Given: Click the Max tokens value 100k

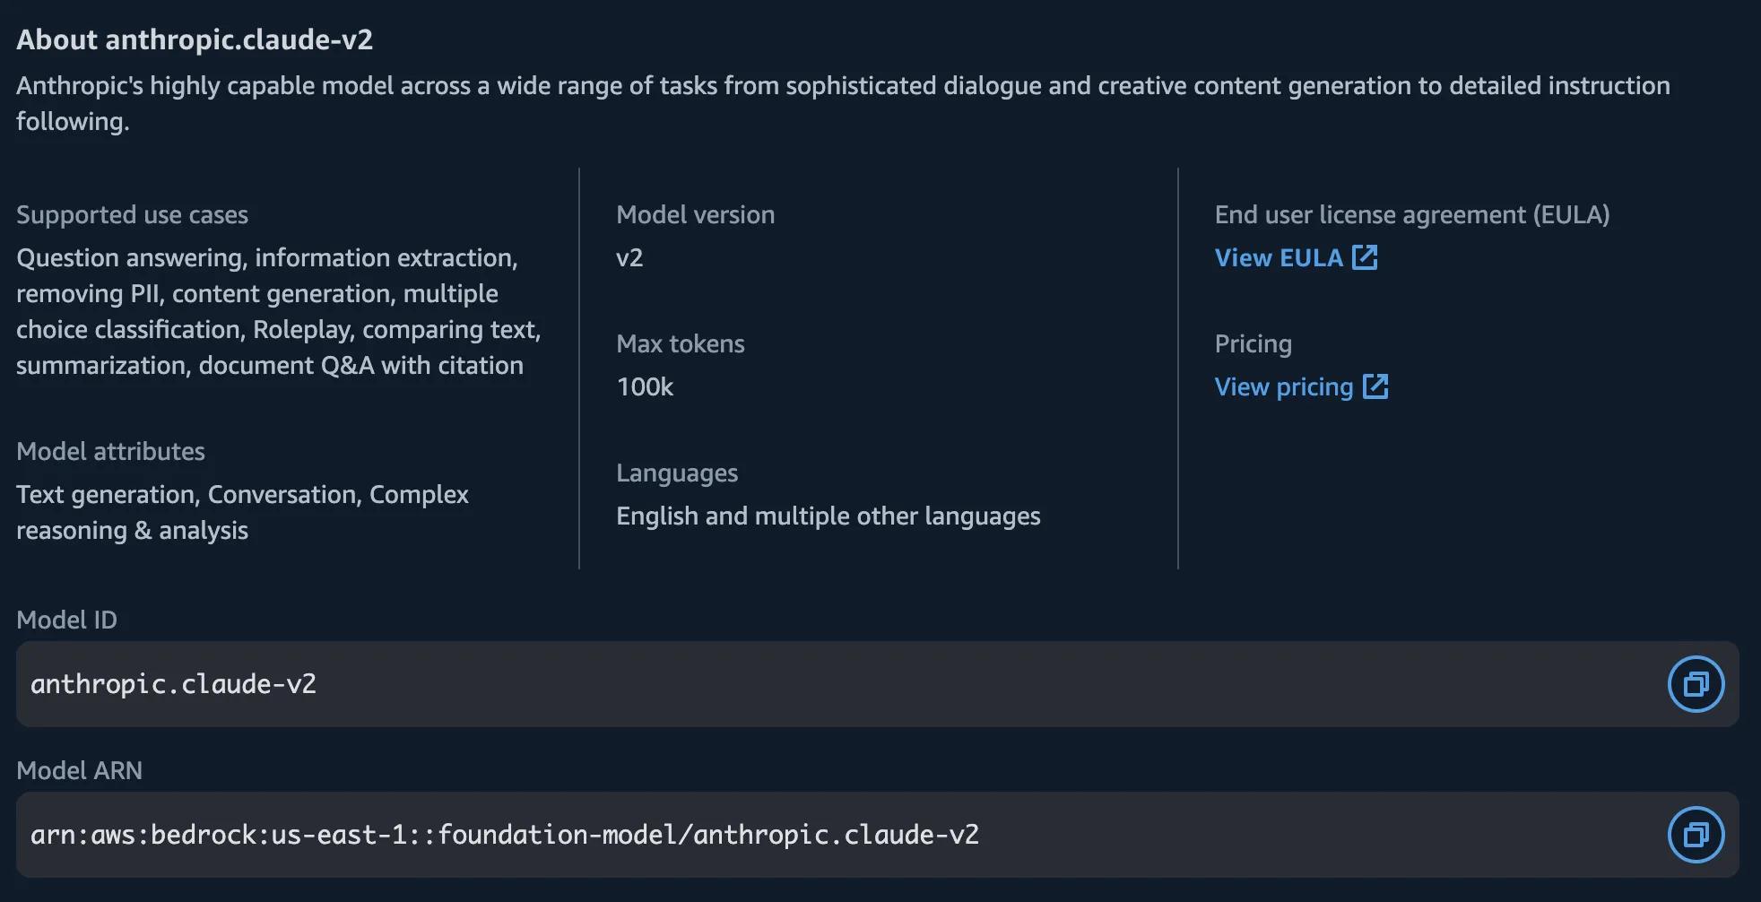Looking at the screenshot, I should [x=645, y=386].
